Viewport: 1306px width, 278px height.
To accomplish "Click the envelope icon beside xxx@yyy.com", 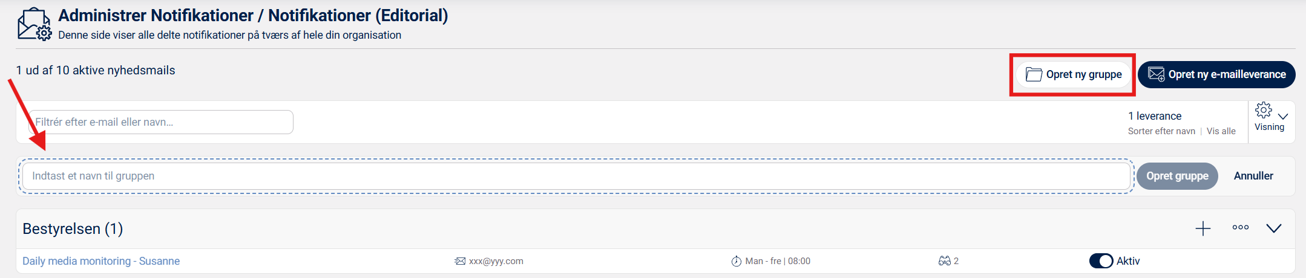I will coord(460,261).
